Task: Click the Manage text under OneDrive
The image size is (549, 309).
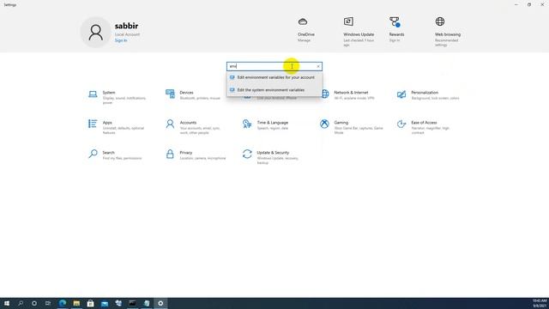Action: click(x=304, y=40)
